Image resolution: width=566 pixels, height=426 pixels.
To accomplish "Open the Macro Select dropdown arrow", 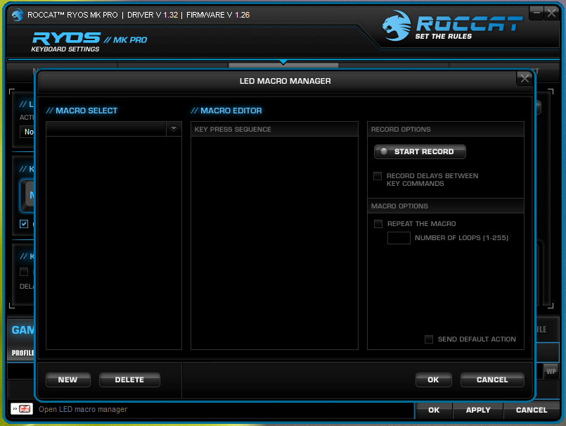I will [174, 129].
